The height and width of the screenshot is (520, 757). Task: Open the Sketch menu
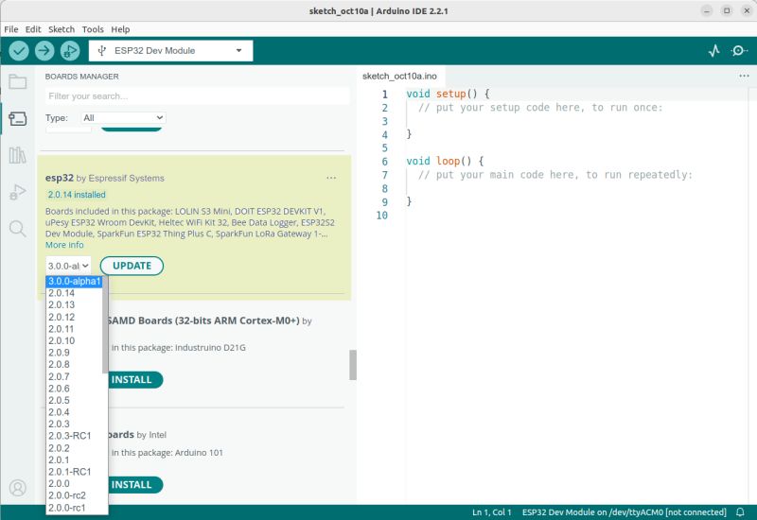point(62,29)
